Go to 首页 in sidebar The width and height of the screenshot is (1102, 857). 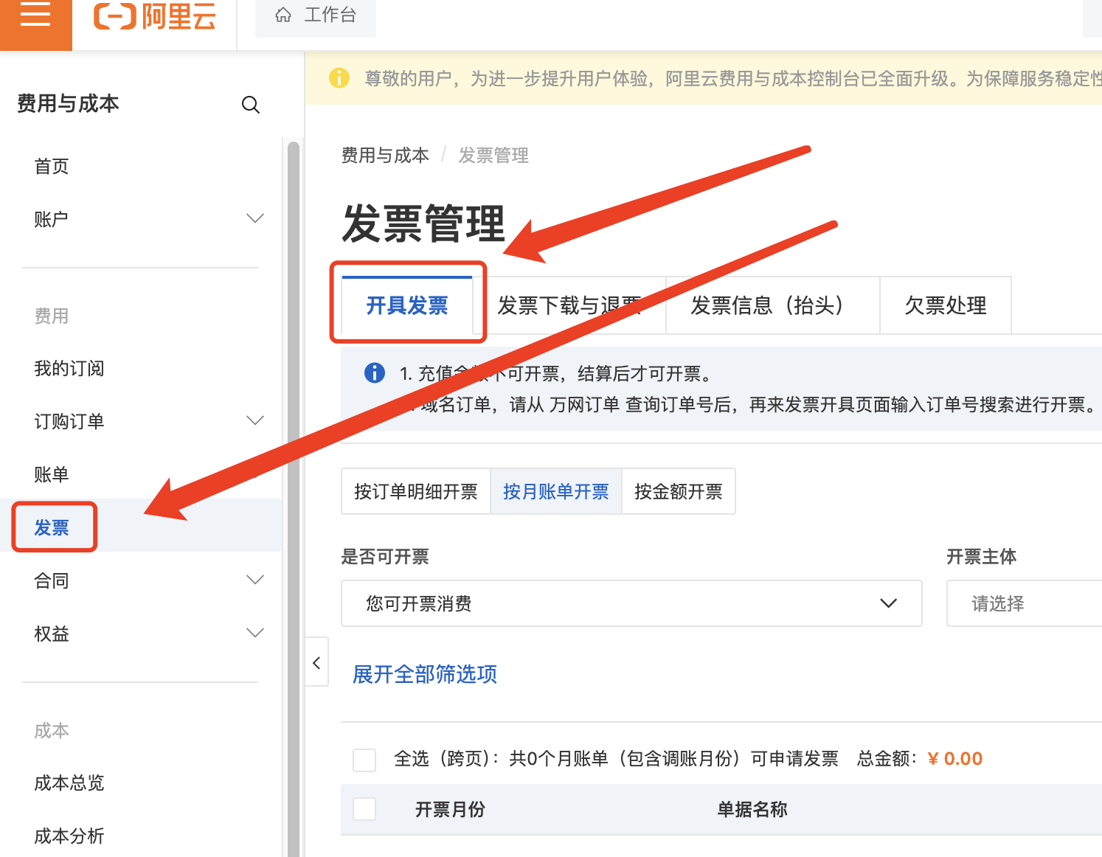[52, 167]
